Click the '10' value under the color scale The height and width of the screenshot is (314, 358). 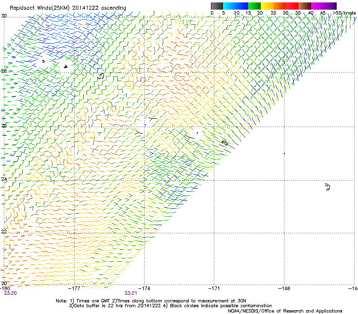tap(237, 13)
